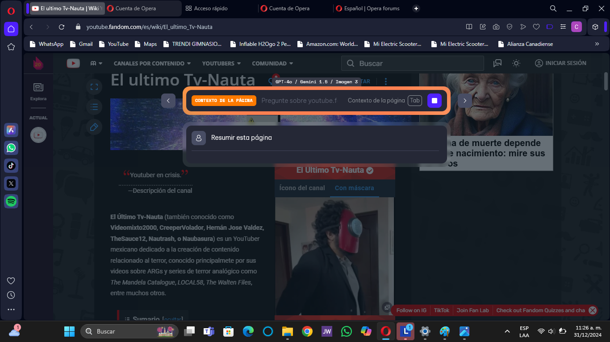Switch to the 'Español | Opera forums' tab
Viewport: 610px width, 342px height.
point(371,8)
